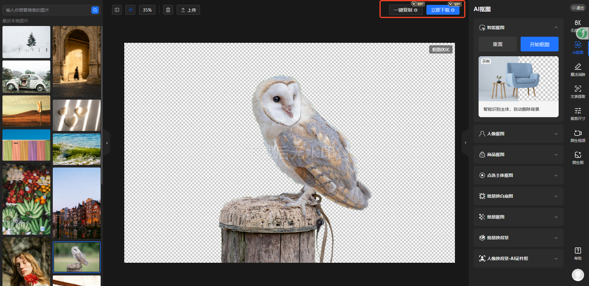
Task: Expand the 批量换背景 section
Action: [x=556, y=238]
